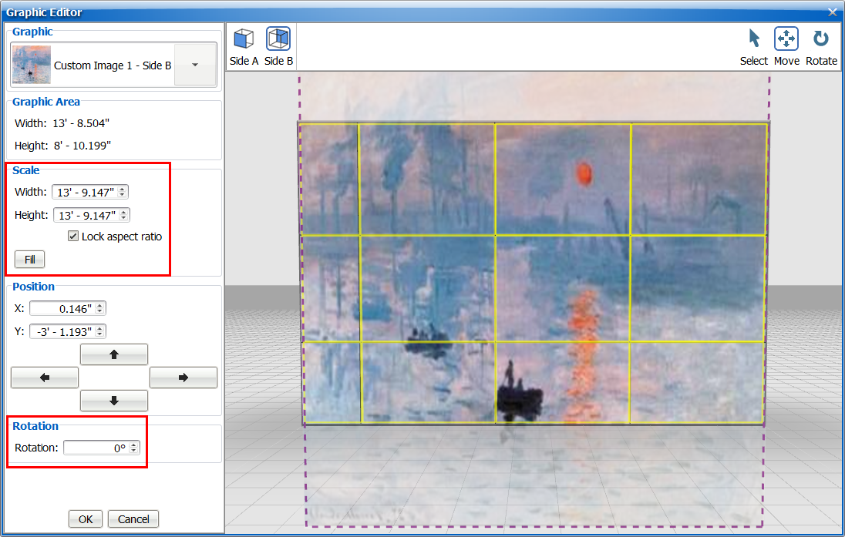Switch to Side A view
Screen dimensions: 845x537
click(244, 46)
